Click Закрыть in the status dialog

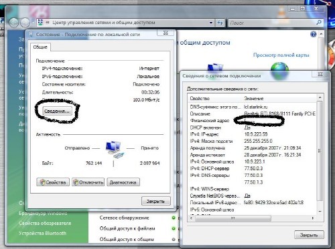(x=155, y=201)
